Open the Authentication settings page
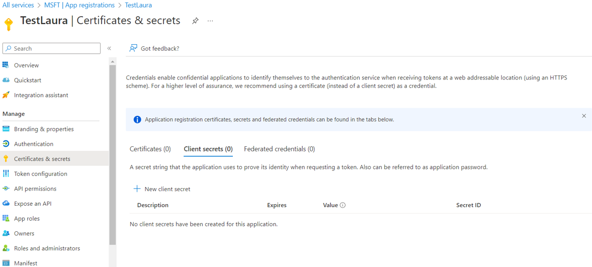 54,144
